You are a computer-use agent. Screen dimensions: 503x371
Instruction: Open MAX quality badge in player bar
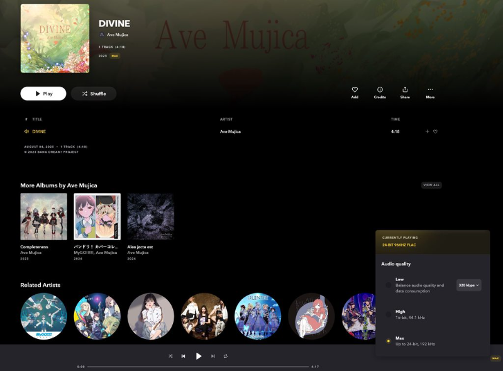coord(495,358)
